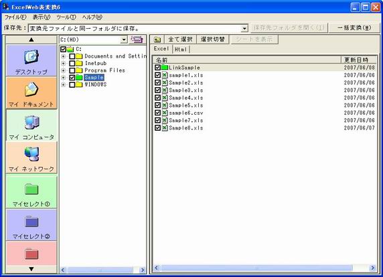Uncheck the sample1.xls checkbox
Image resolution: width=383 pixels, height=277 pixels.
157,75
